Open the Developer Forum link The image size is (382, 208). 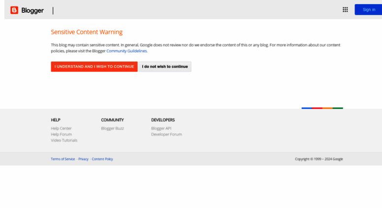click(166, 134)
